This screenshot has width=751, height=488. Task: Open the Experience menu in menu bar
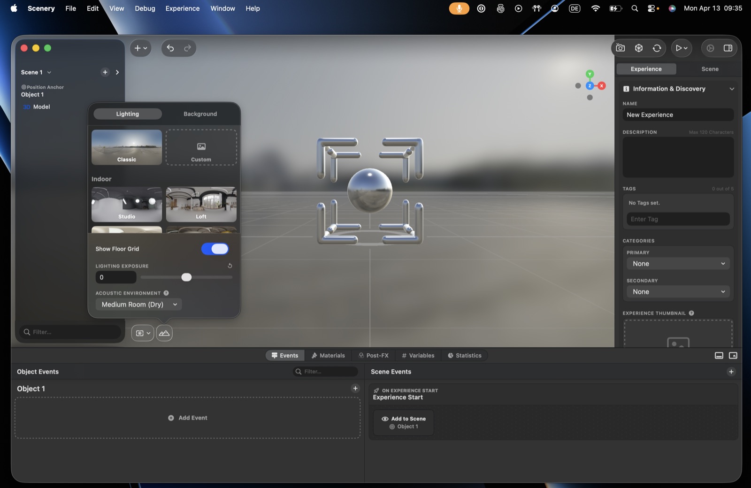click(x=183, y=8)
